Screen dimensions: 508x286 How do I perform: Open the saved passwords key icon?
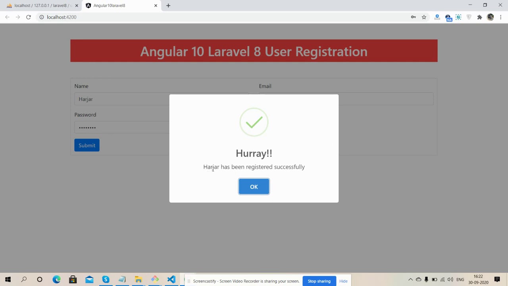coord(414,17)
